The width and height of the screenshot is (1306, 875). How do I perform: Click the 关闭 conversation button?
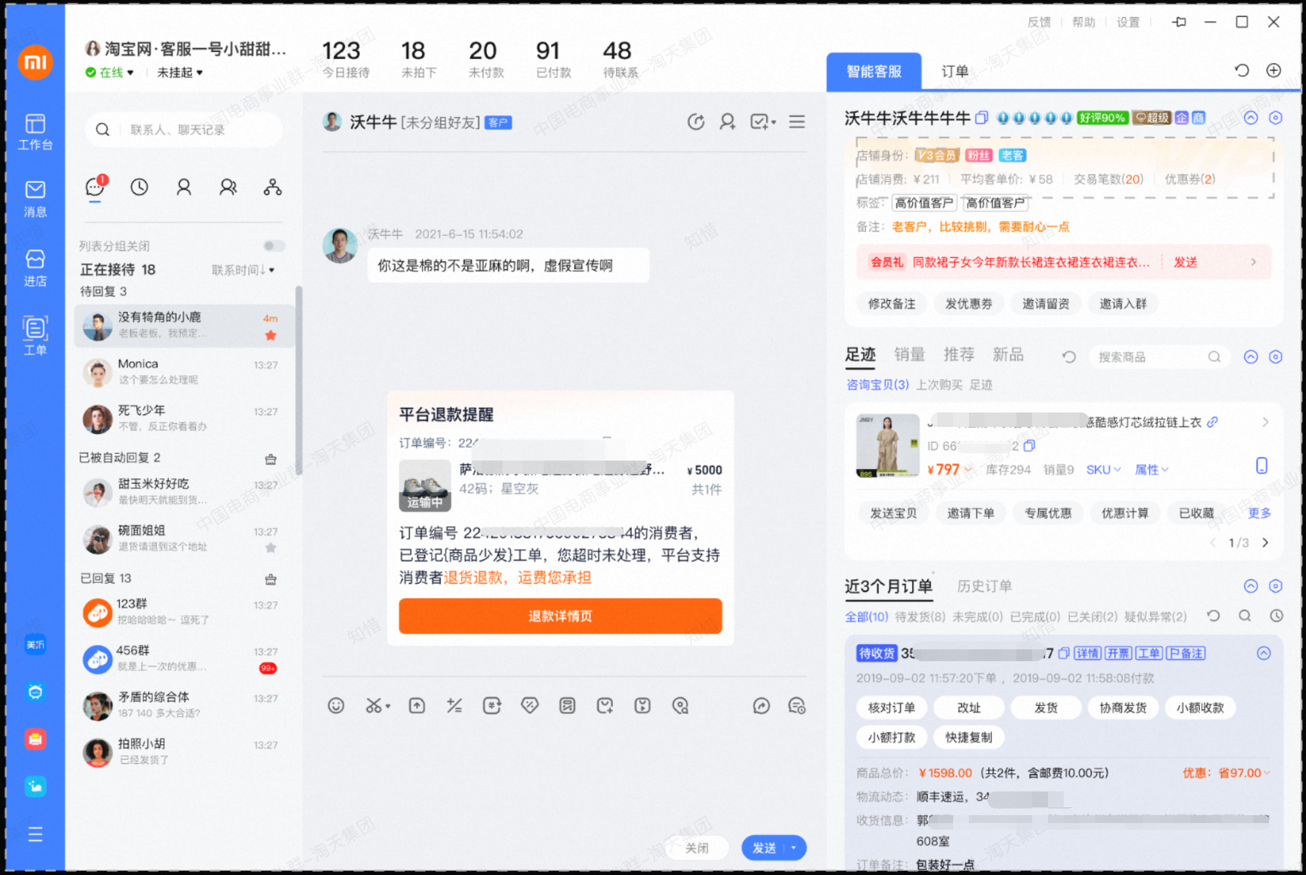[x=696, y=847]
